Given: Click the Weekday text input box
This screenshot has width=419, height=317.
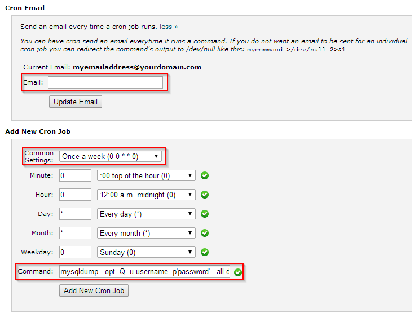Looking at the screenshot, I should pyautogui.click(x=75, y=252).
